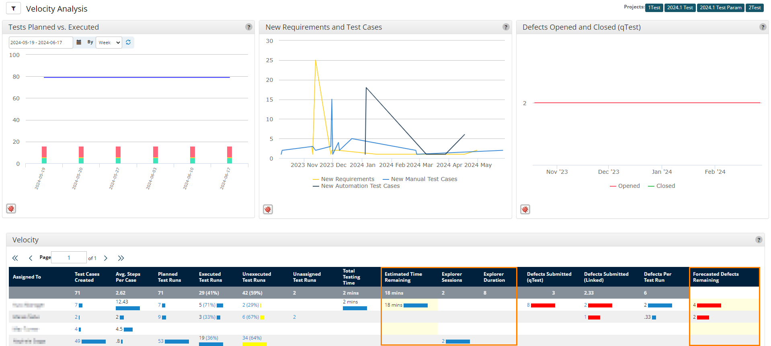771x346 pixels.
Task: Open help for New Requirements and Test Cases
Action: pos(506,27)
